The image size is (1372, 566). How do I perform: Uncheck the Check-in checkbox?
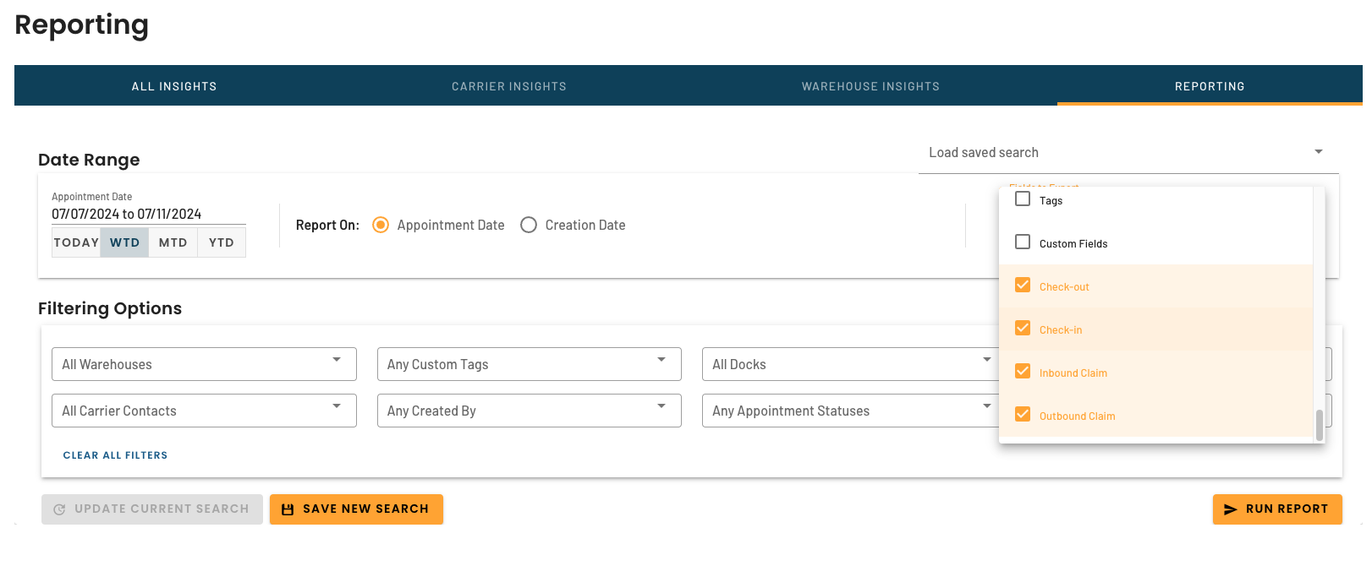point(1023,329)
